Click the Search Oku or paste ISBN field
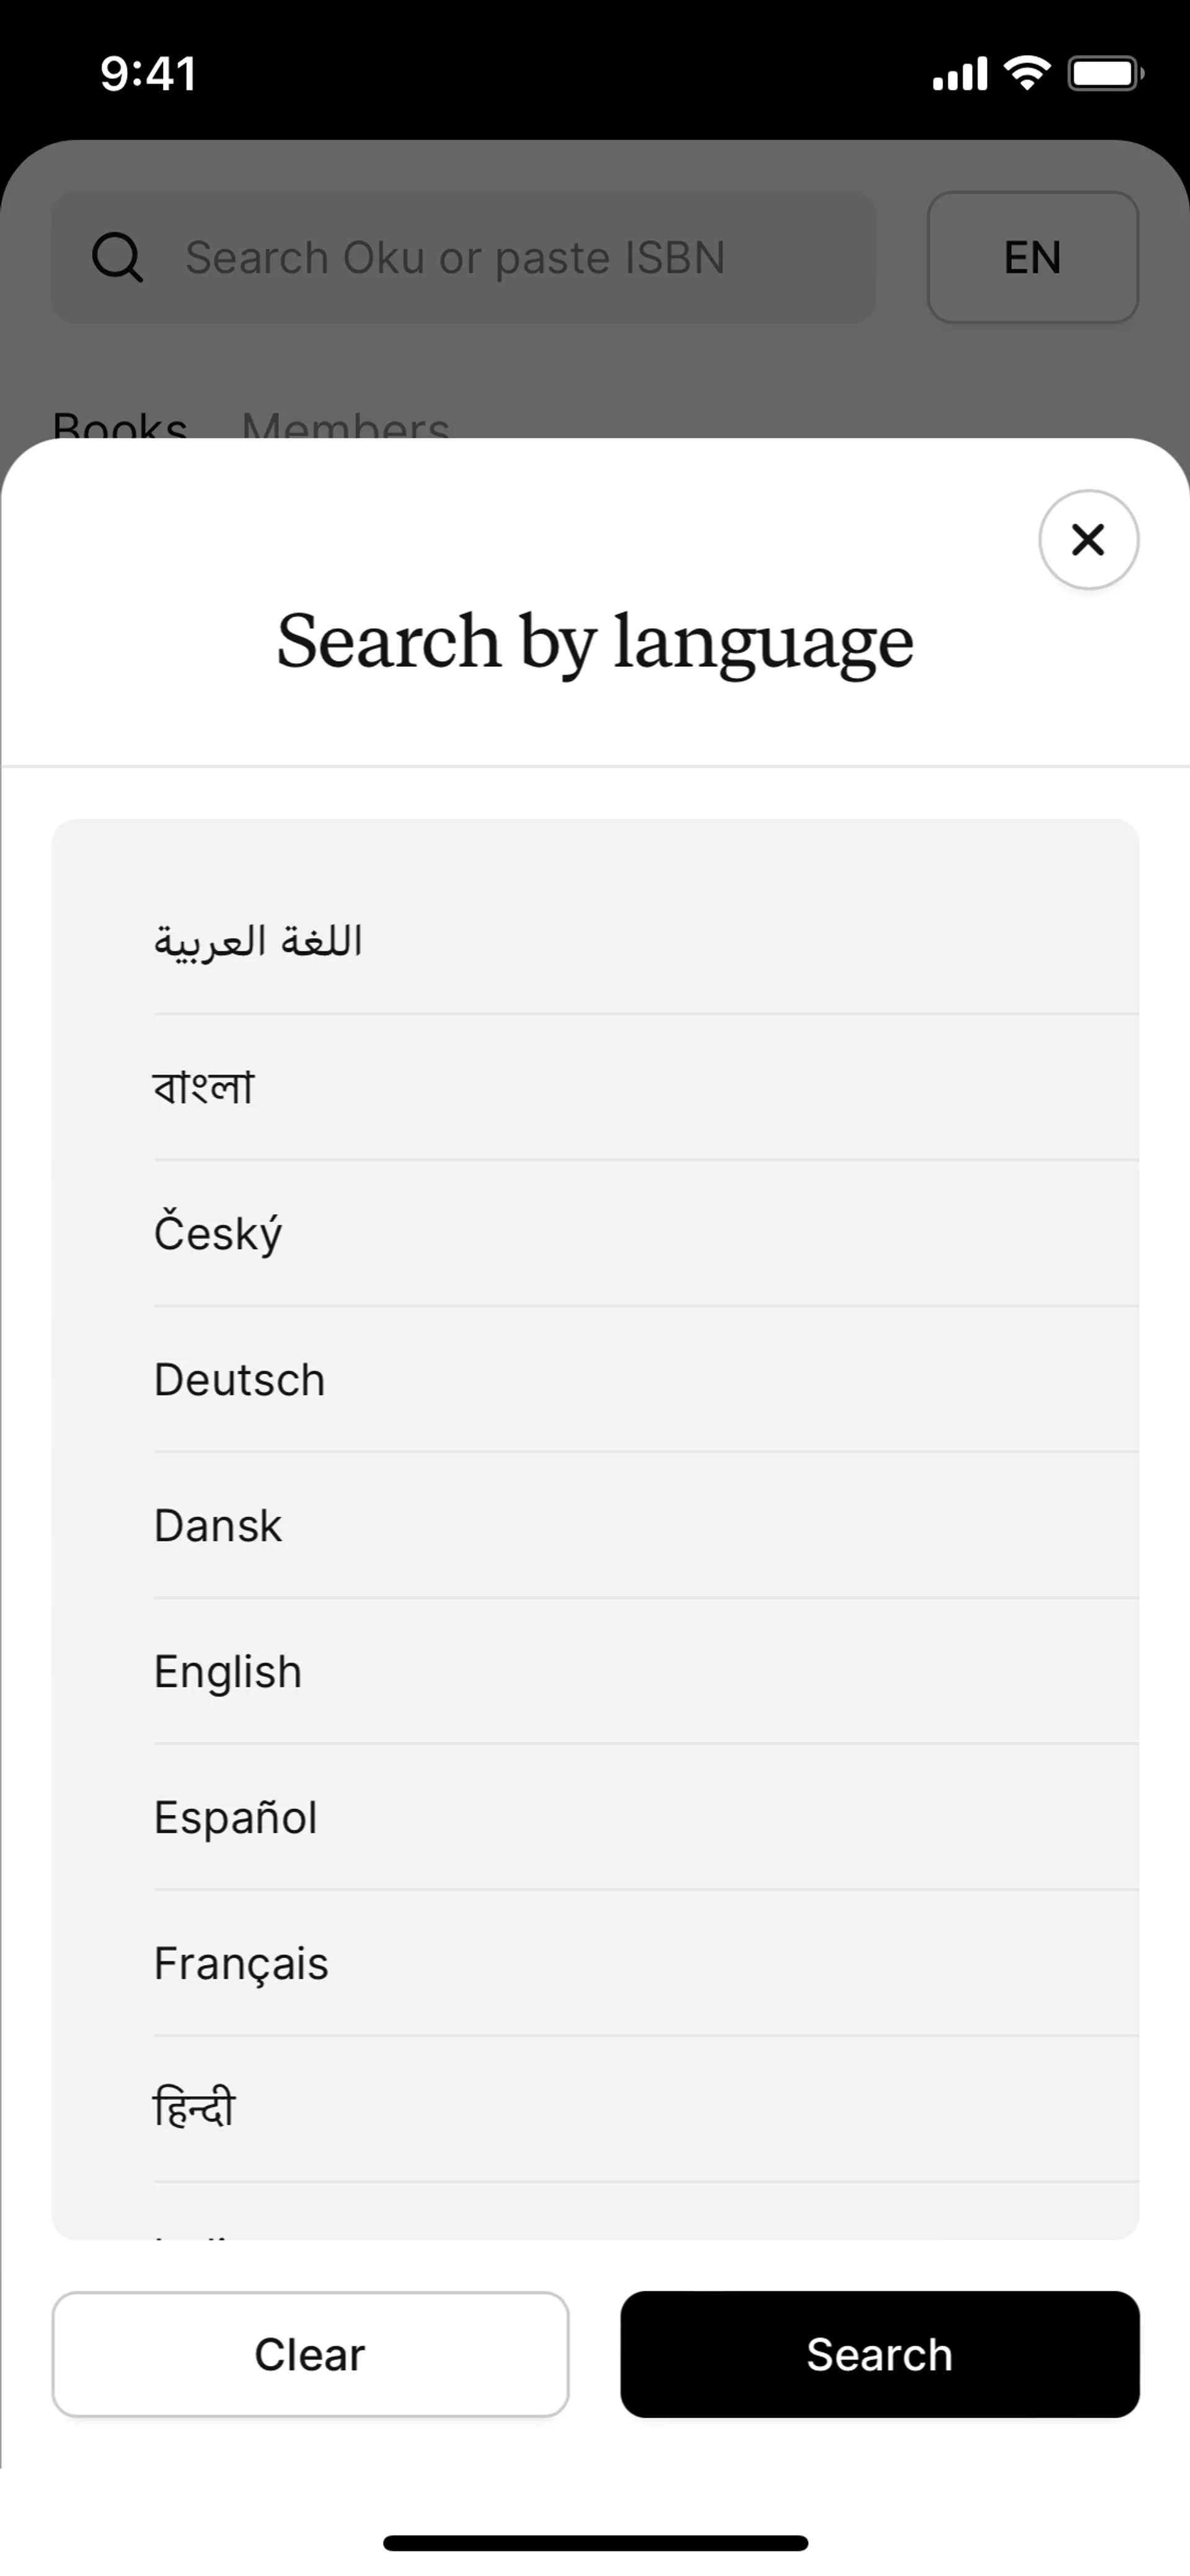Screen dimensions: 1190x2576 pyautogui.click(x=500, y=258)
